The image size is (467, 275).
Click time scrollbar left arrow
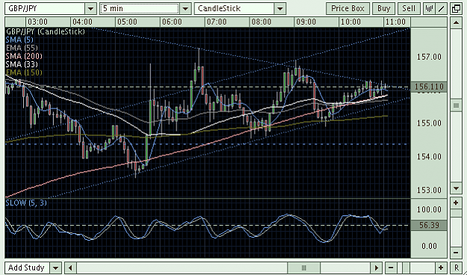(70, 268)
